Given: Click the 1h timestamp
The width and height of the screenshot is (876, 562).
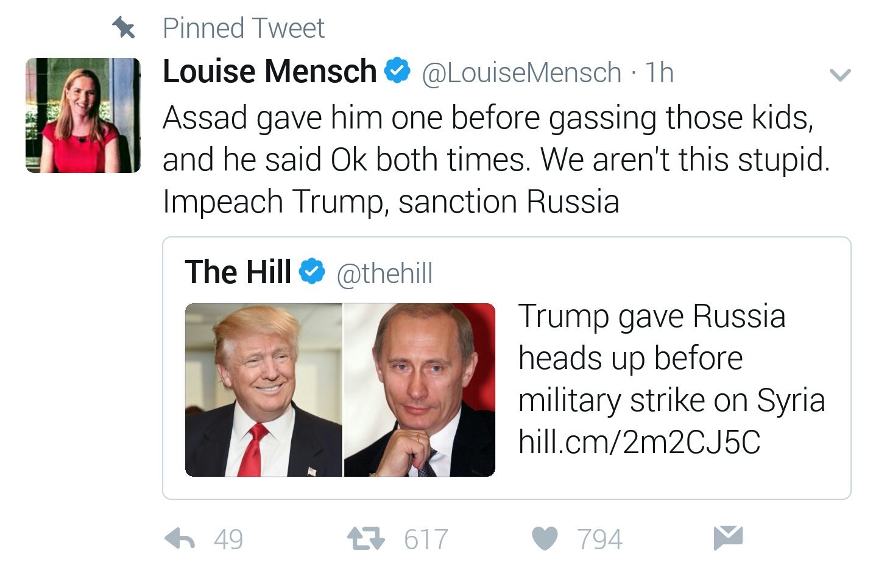Looking at the screenshot, I should point(659,72).
